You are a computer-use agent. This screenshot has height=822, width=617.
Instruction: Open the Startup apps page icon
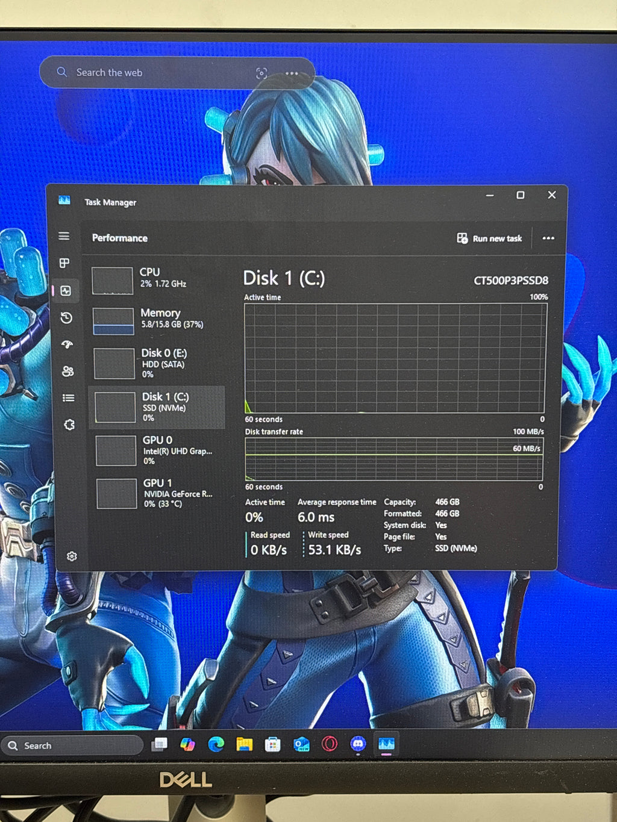pos(67,344)
